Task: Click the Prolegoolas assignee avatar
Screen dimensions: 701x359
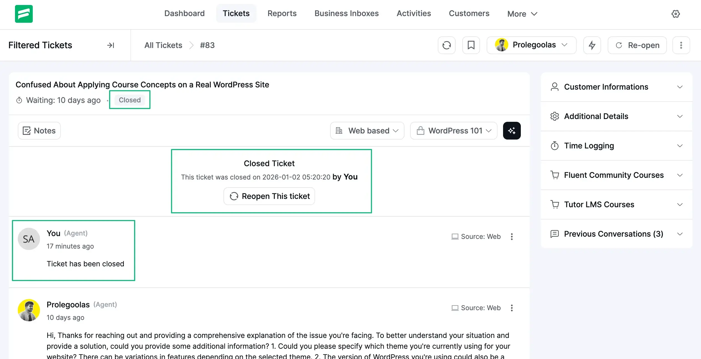Action: [x=501, y=45]
